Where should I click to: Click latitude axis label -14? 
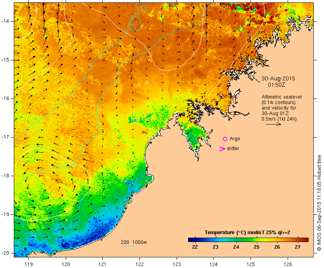pos(5,21)
